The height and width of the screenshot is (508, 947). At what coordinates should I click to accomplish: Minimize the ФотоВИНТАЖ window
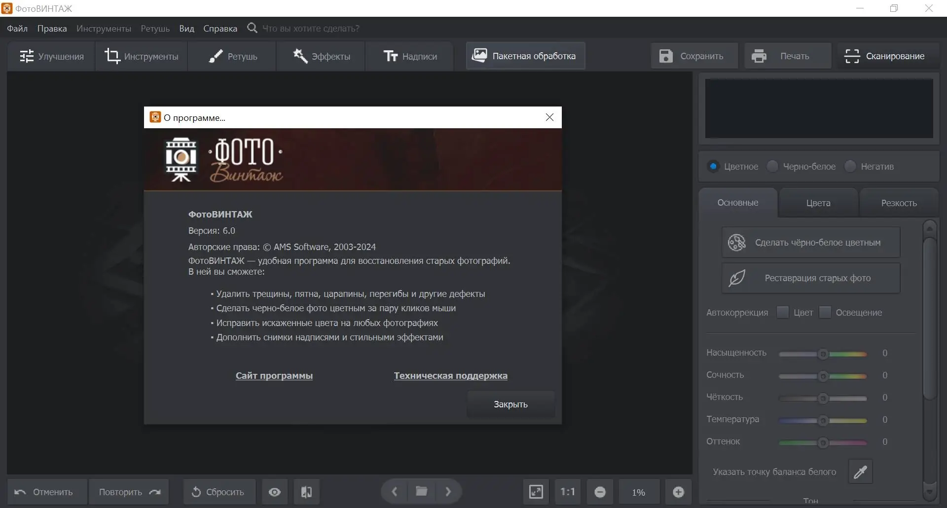(860, 8)
